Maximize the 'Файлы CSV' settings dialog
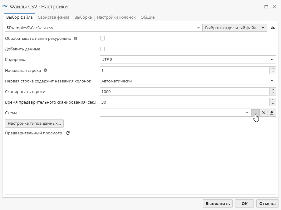This screenshot has height=210, width=281. pyautogui.click(x=266, y=7)
